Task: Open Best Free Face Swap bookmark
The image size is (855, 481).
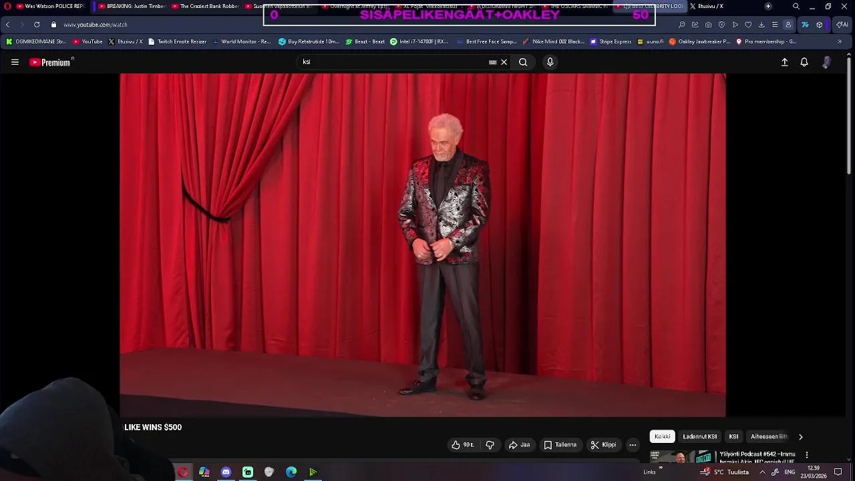Action: 486,41
